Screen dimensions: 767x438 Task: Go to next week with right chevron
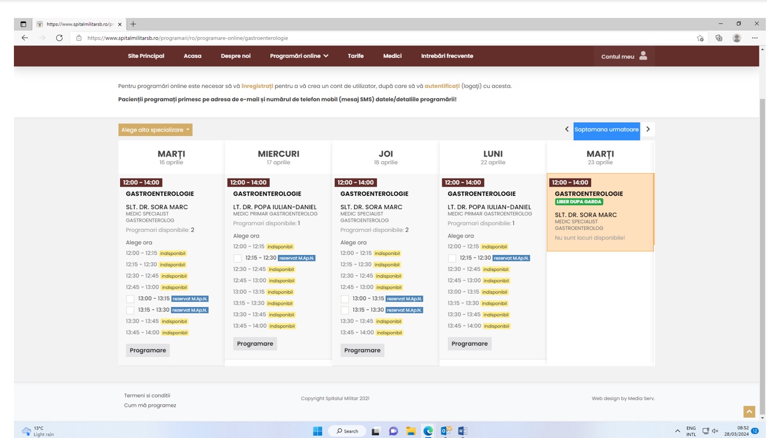[648, 129]
